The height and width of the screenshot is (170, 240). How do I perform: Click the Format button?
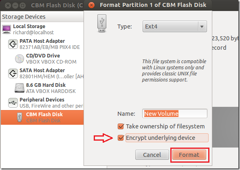[189, 155]
